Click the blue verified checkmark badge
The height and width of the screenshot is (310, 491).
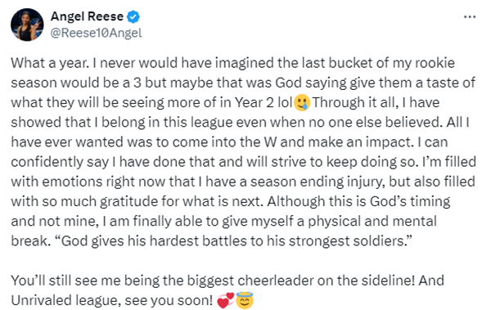click(133, 16)
